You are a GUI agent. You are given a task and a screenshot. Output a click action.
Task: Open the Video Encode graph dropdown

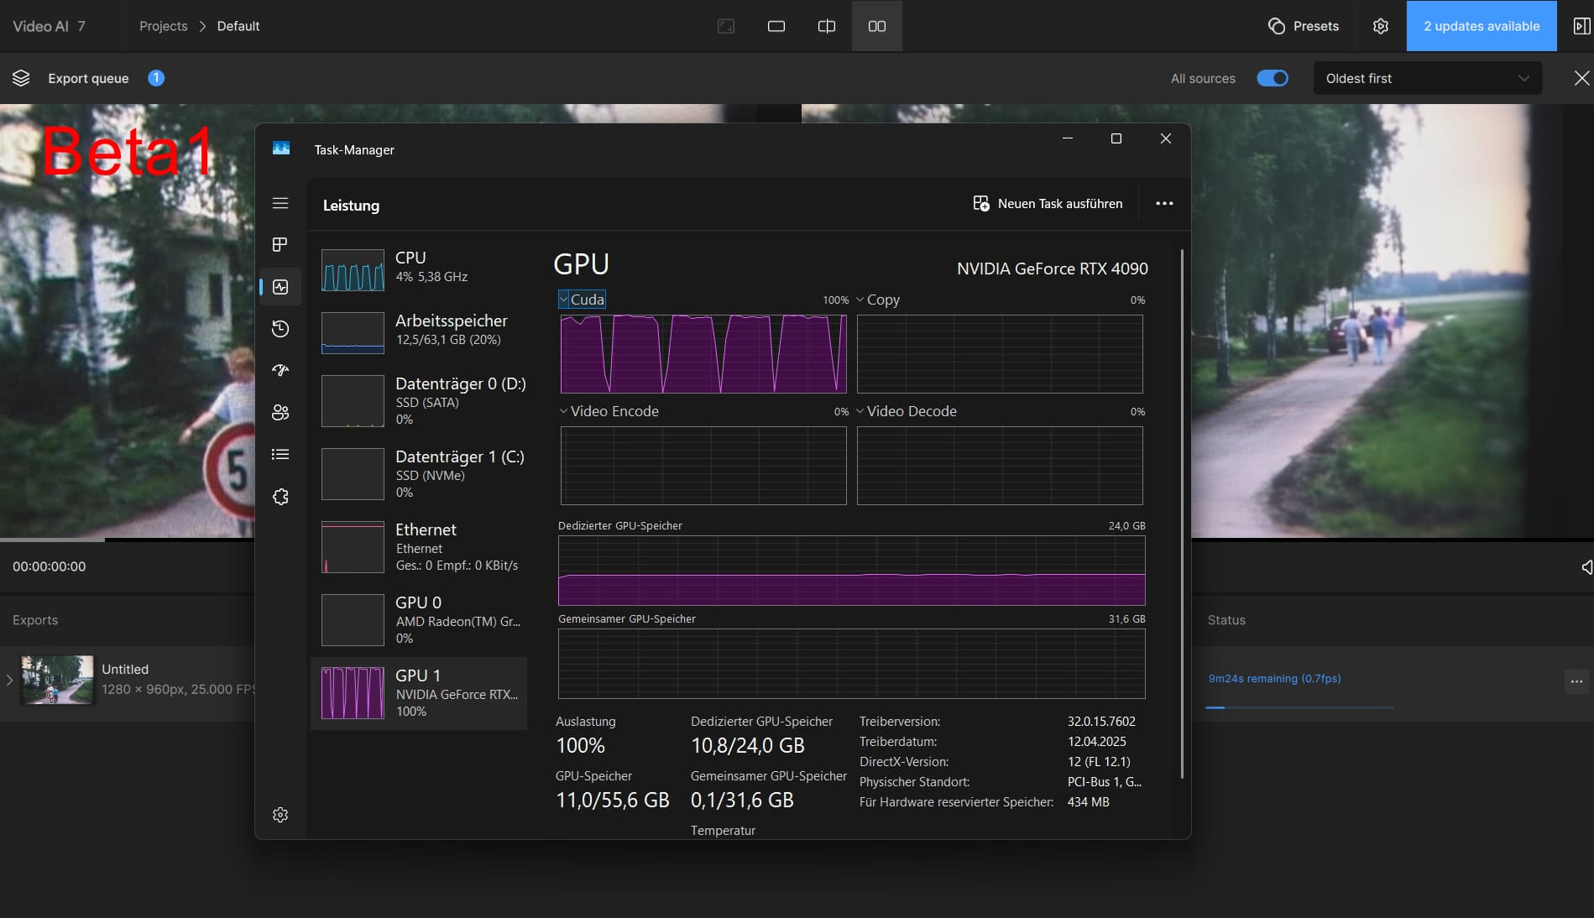(x=609, y=411)
